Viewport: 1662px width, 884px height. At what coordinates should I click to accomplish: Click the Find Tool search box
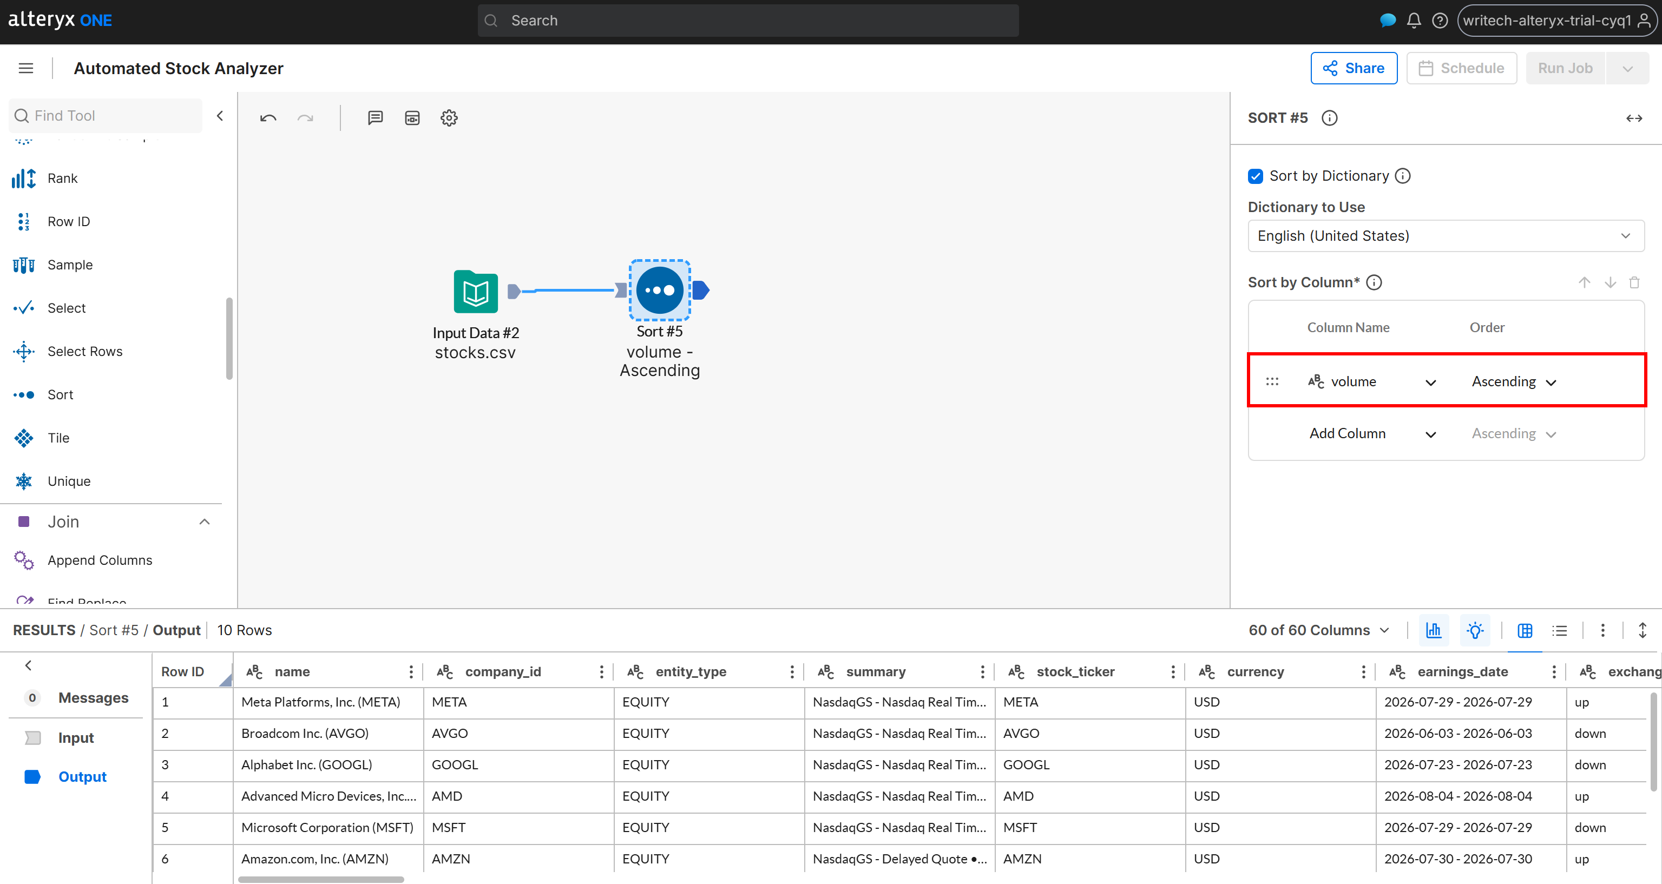(106, 116)
